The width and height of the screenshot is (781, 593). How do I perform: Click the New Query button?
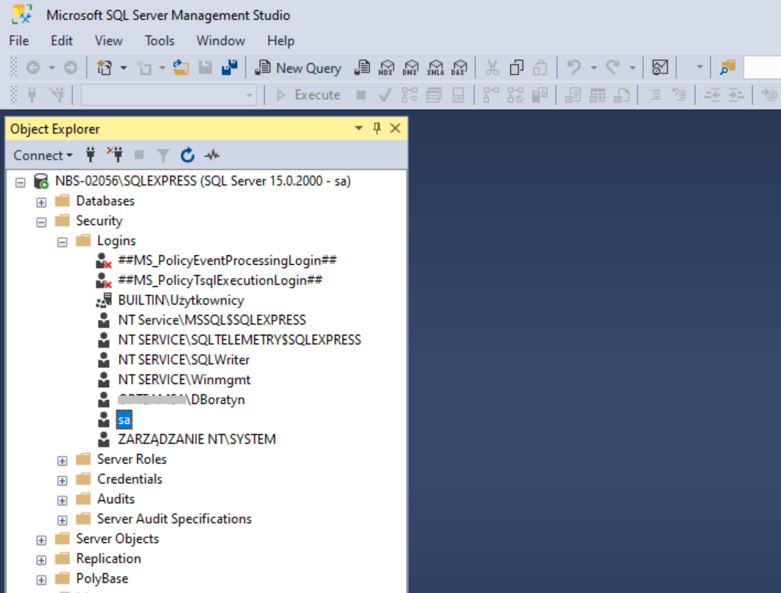point(298,68)
